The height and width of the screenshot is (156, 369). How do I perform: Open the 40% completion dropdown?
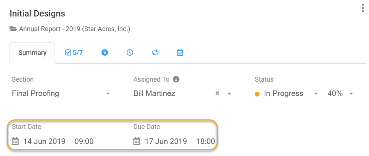pos(340,93)
